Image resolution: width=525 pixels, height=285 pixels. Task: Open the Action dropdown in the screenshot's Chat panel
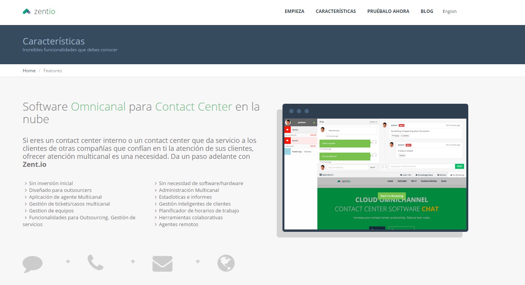click(x=373, y=122)
